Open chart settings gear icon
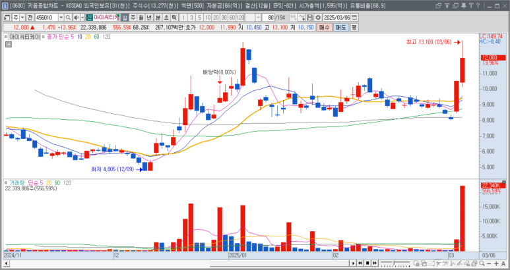510x270 pixels. [318, 18]
